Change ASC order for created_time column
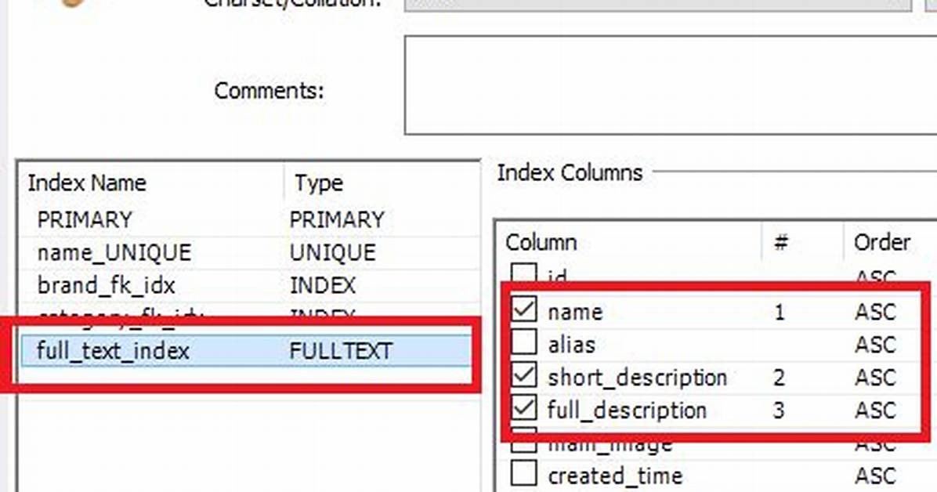 (875, 476)
